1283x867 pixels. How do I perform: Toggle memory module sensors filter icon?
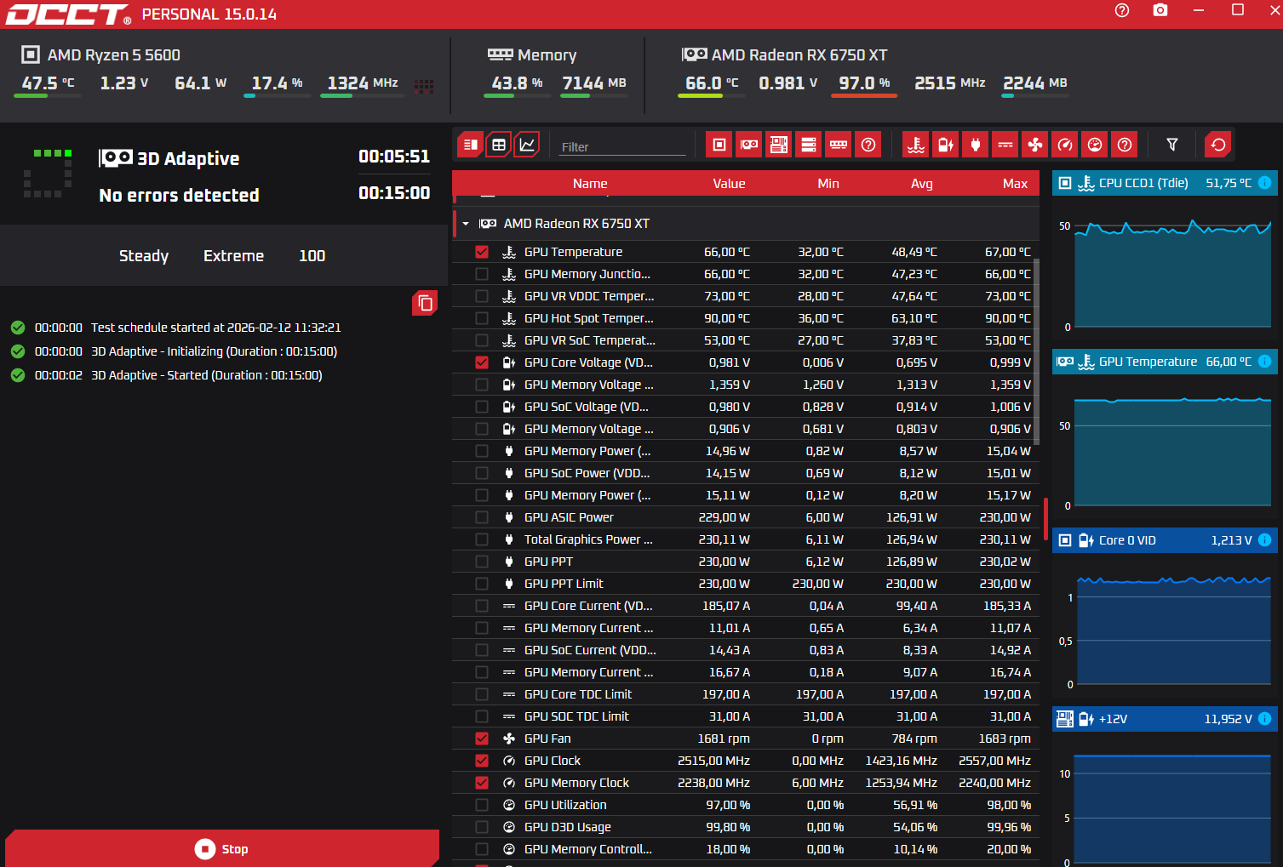pyautogui.click(x=839, y=145)
